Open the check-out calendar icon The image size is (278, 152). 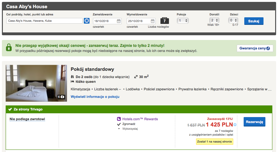point(153,21)
